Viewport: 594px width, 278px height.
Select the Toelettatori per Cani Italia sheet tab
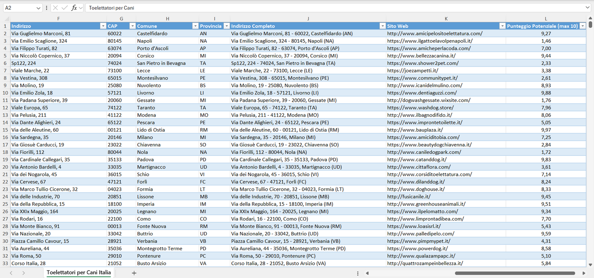coord(79,273)
